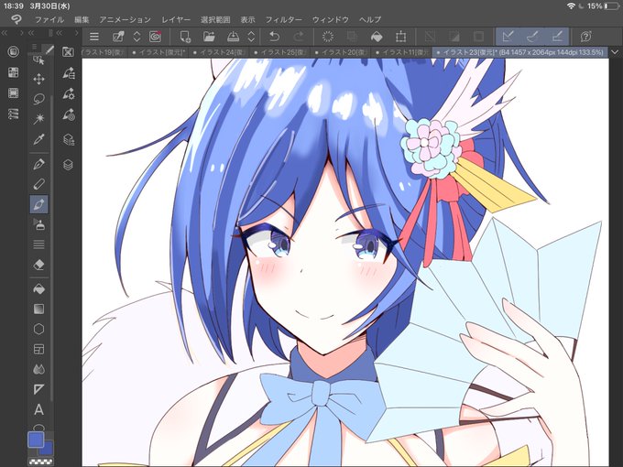Select the Text tool
The image size is (623, 467).
click(38, 409)
